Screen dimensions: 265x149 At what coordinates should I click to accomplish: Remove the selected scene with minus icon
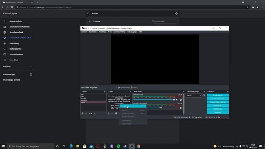[x=86, y=113]
